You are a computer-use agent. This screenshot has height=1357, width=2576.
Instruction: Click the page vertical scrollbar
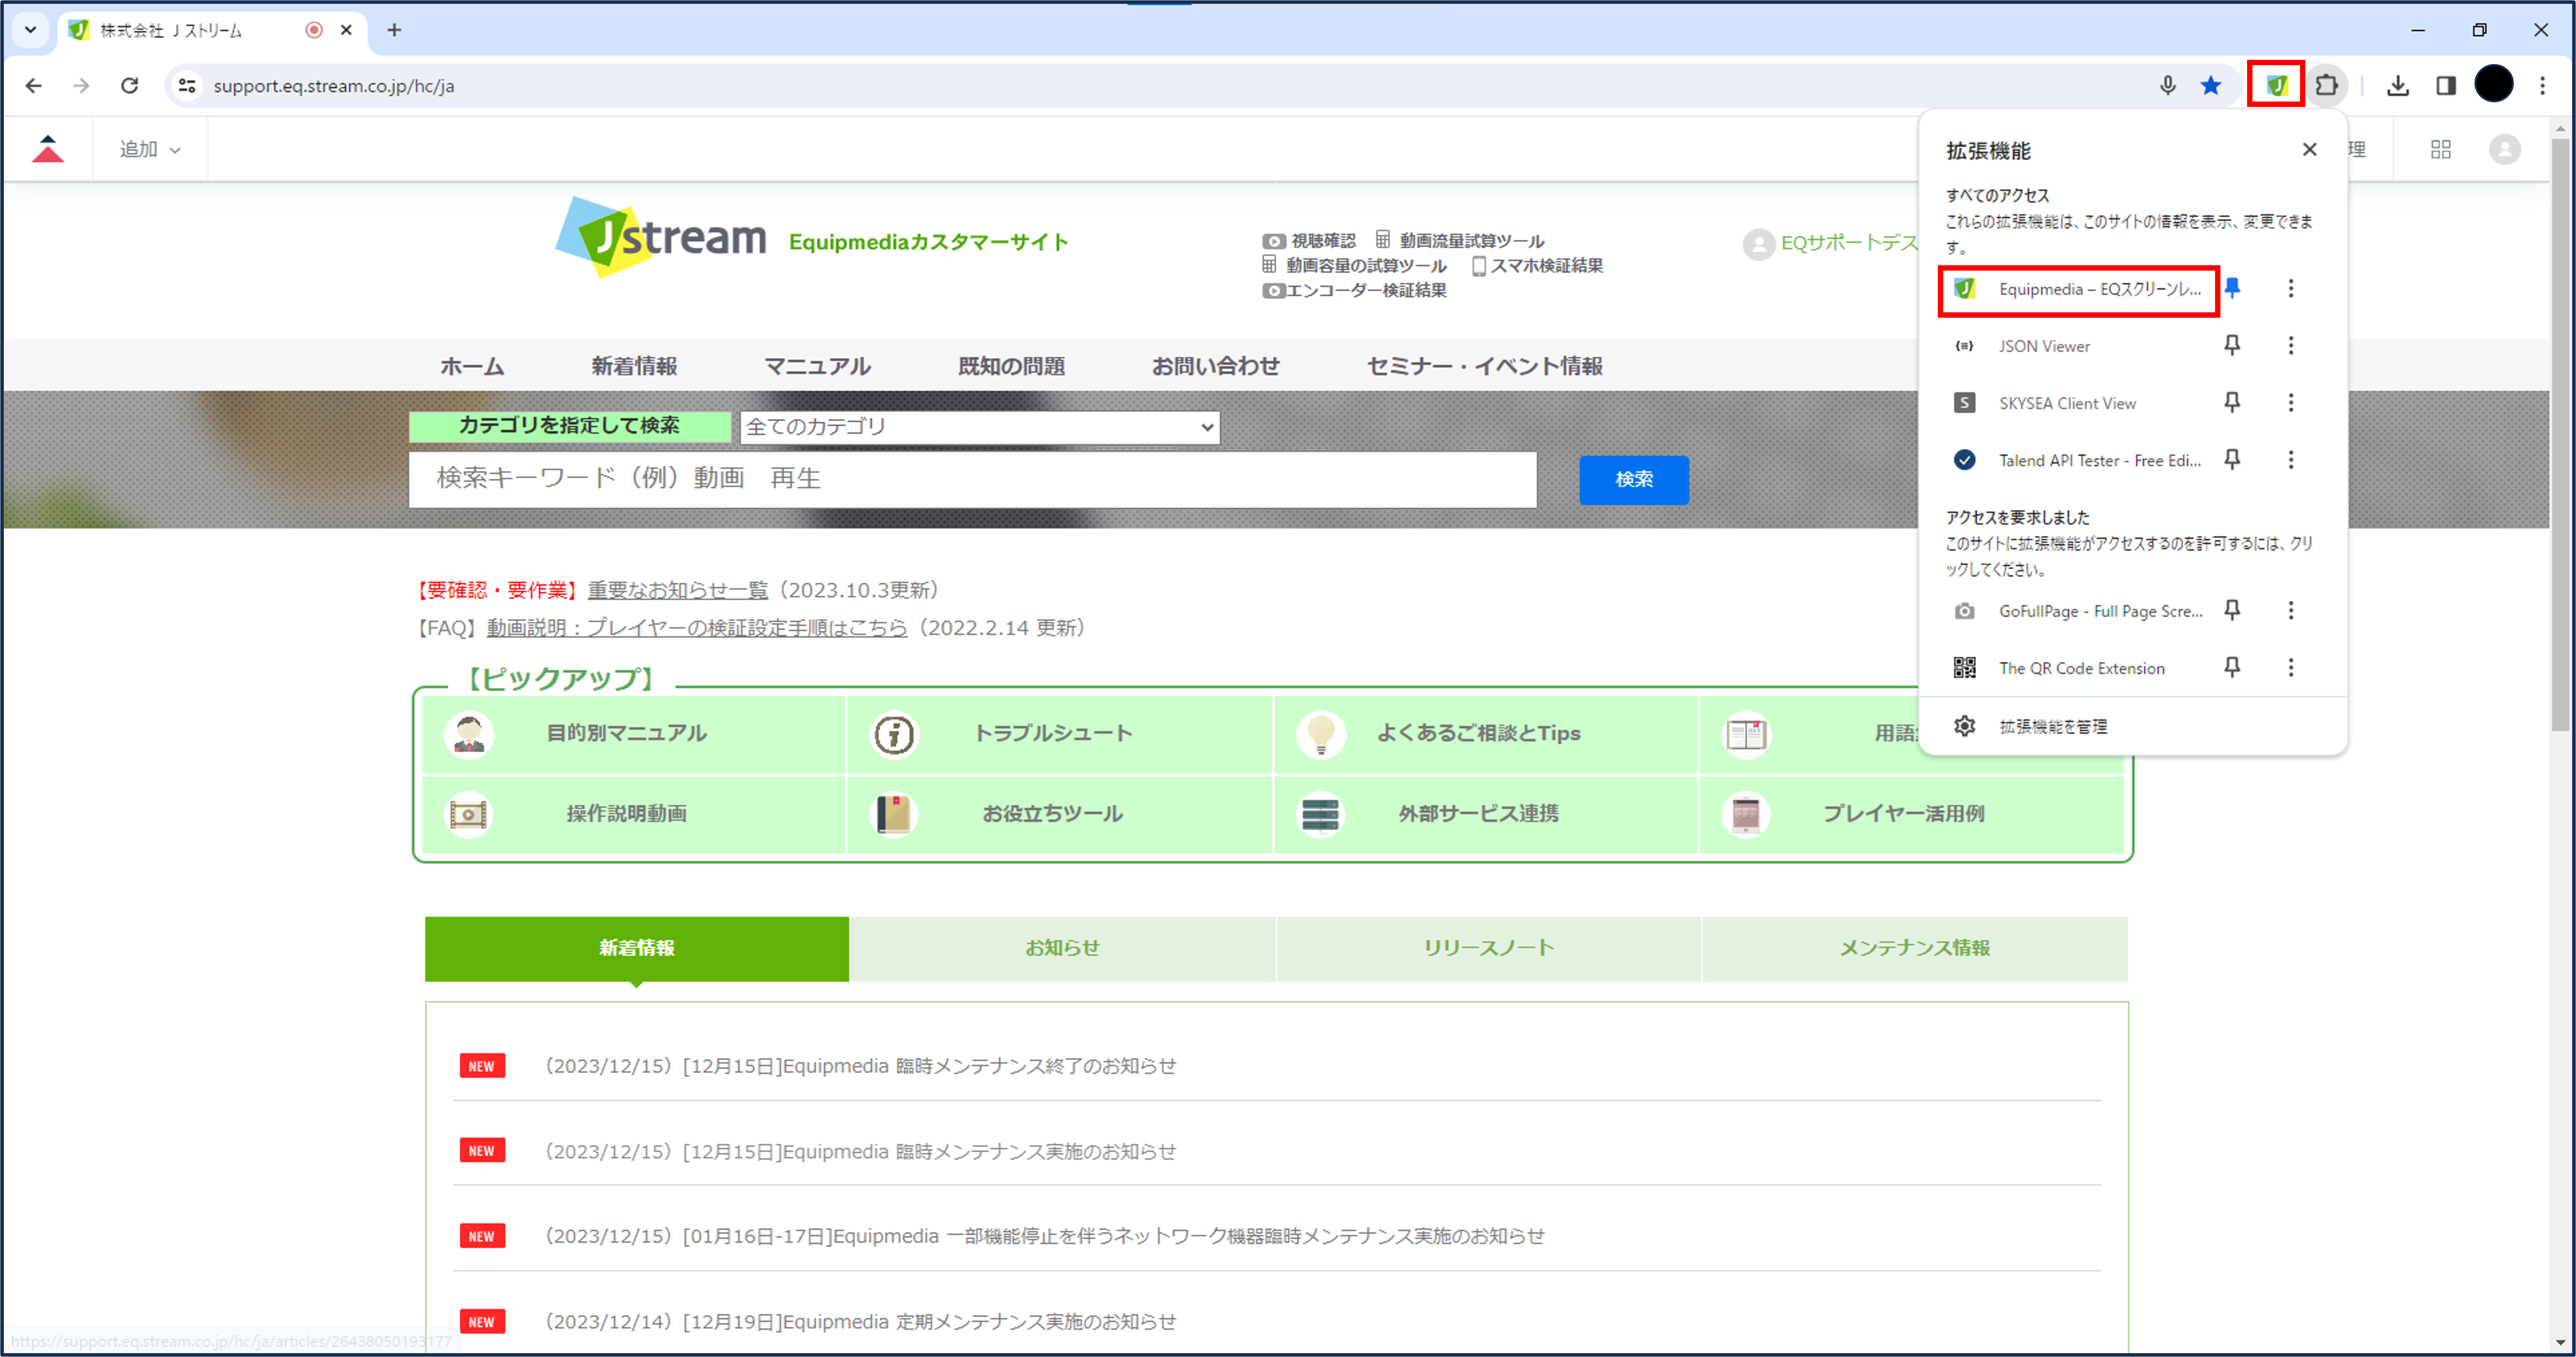click(2560, 435)
